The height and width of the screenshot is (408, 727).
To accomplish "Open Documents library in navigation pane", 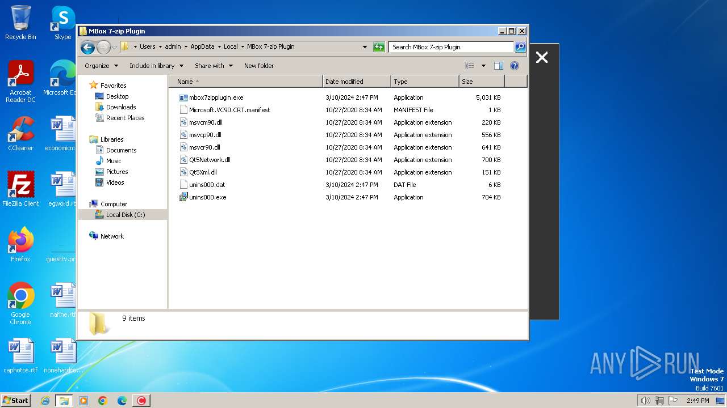I will click(121, 150).
